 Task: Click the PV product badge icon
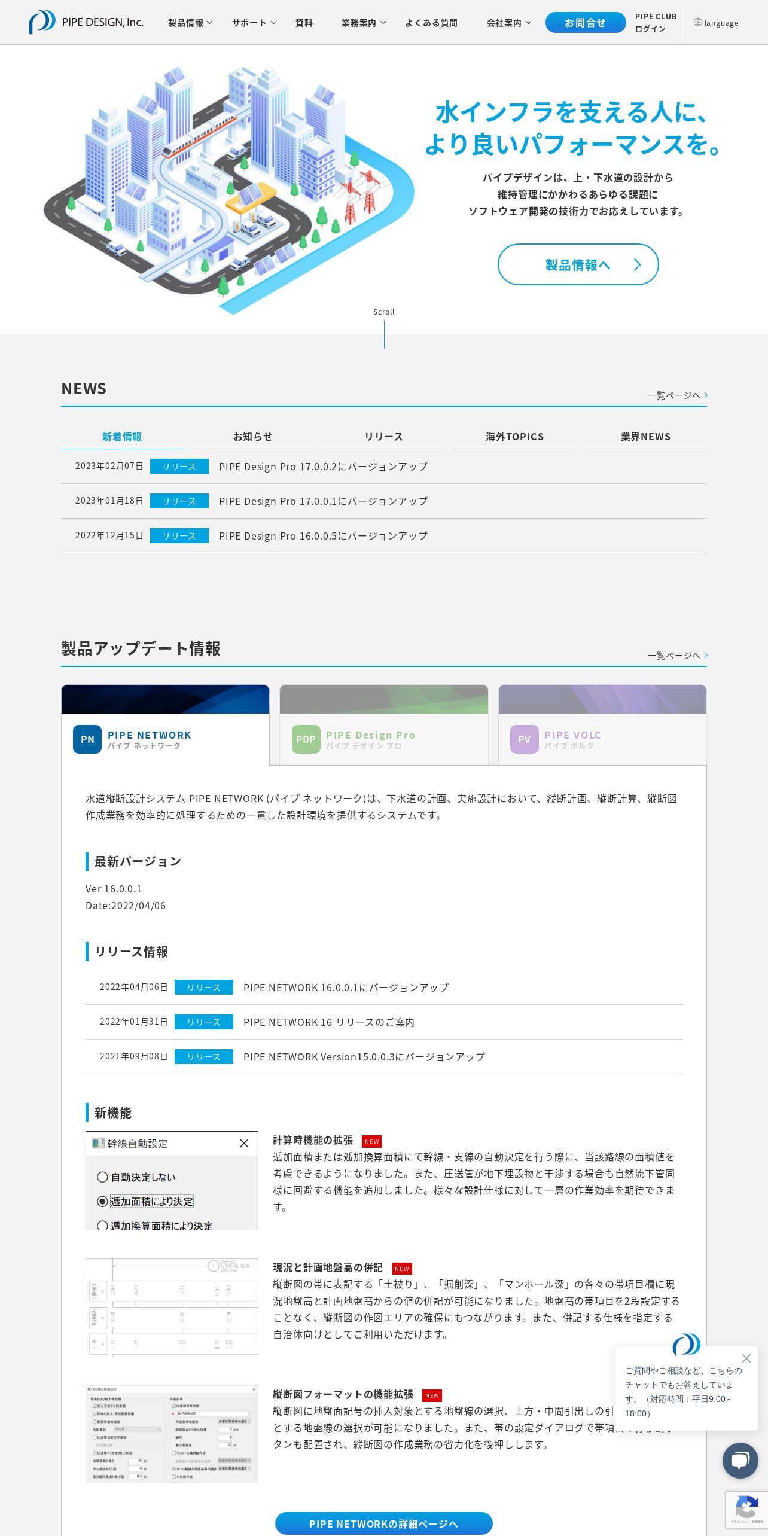(x=524, y=739)
